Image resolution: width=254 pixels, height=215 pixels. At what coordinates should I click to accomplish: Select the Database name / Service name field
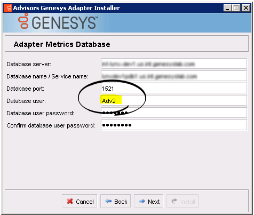pos(174,76)
